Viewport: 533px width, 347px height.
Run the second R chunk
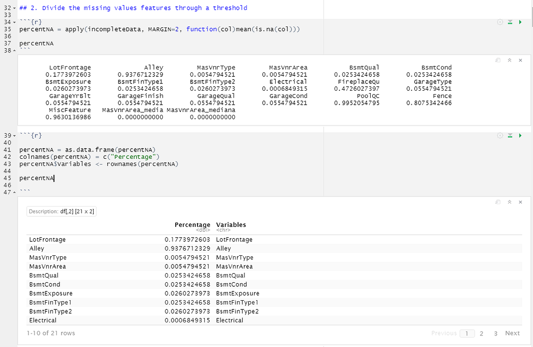pyautogui.click(x=520, y=135)
